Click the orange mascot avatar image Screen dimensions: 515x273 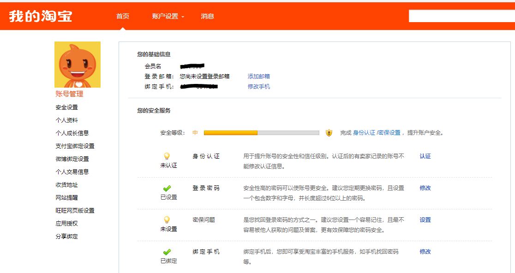pos(78,64)
